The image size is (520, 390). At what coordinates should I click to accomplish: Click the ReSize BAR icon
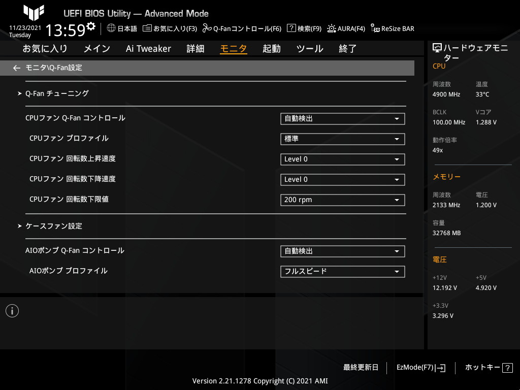tap(375, 28)
